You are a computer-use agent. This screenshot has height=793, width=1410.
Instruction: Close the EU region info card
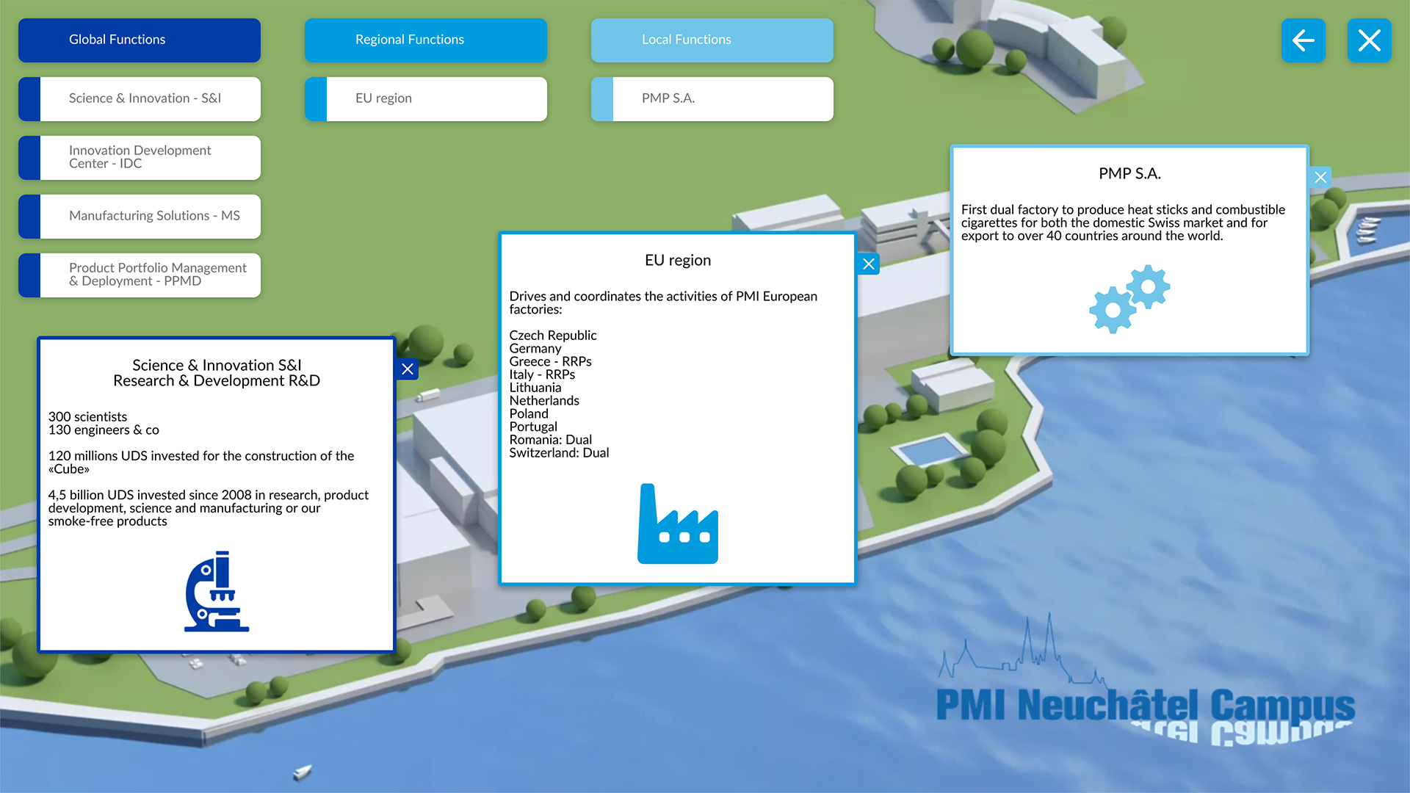[x=869, y=264]
